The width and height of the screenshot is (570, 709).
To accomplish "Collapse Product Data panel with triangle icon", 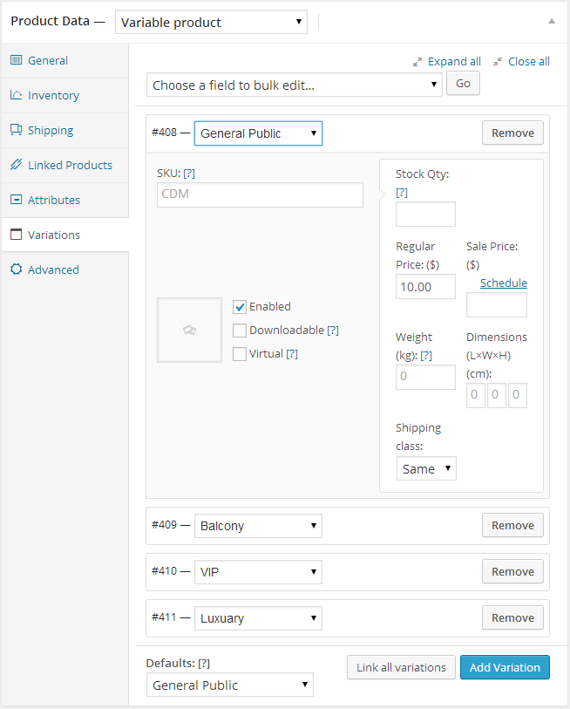I will click(552, 21).
